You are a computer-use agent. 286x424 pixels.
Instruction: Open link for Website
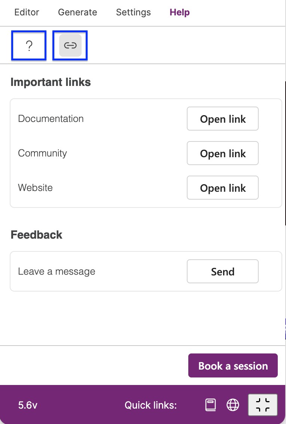223,188
